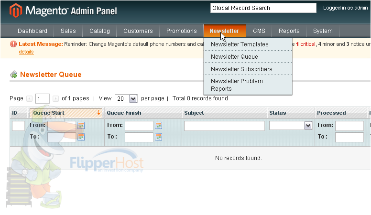Open the Dashboard menu
Image resolution: width=371 pixels, height=215 pixels.
tap(33, 31)
